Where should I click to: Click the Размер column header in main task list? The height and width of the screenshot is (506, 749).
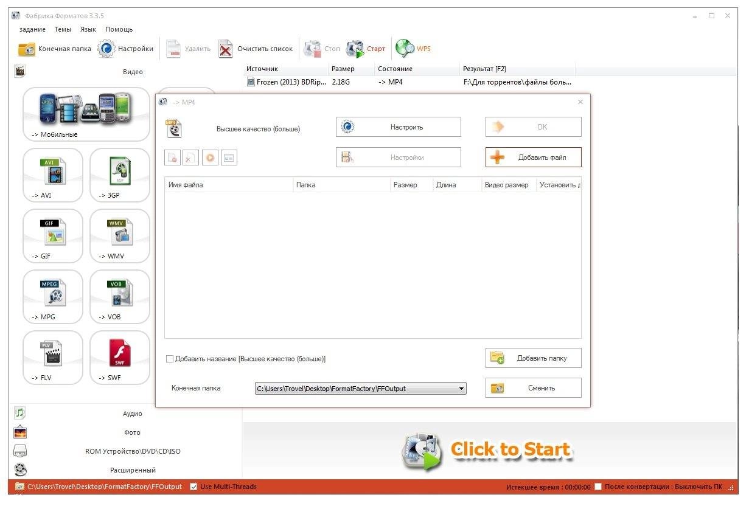pos(352,69)
